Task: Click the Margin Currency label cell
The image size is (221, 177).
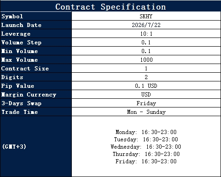Action: click(x=36, y=94)
